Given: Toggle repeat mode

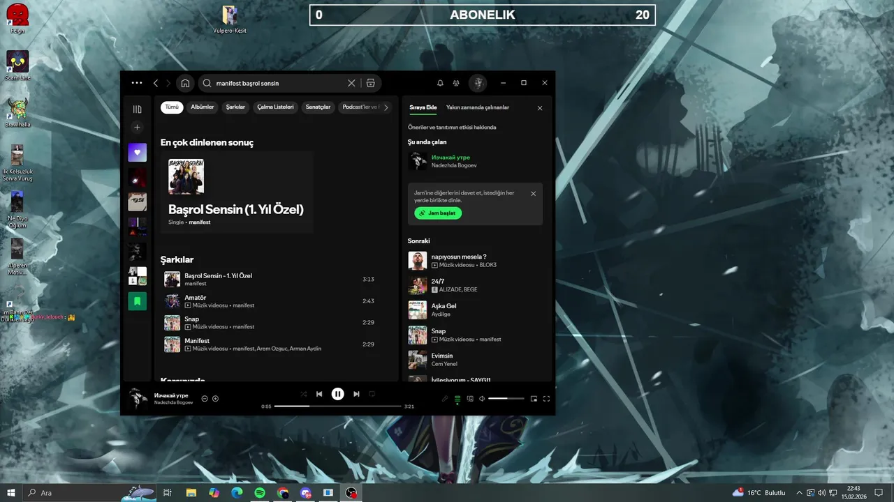Looking at the screenshot, I should (x=372, y=394).
